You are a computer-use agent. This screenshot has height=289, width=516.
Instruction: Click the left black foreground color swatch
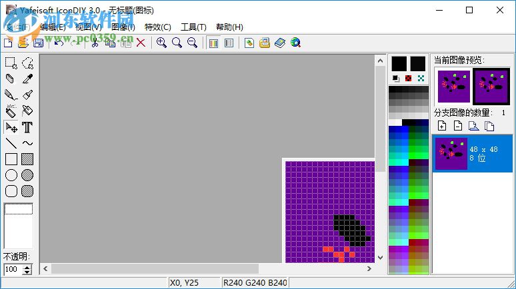399,64
